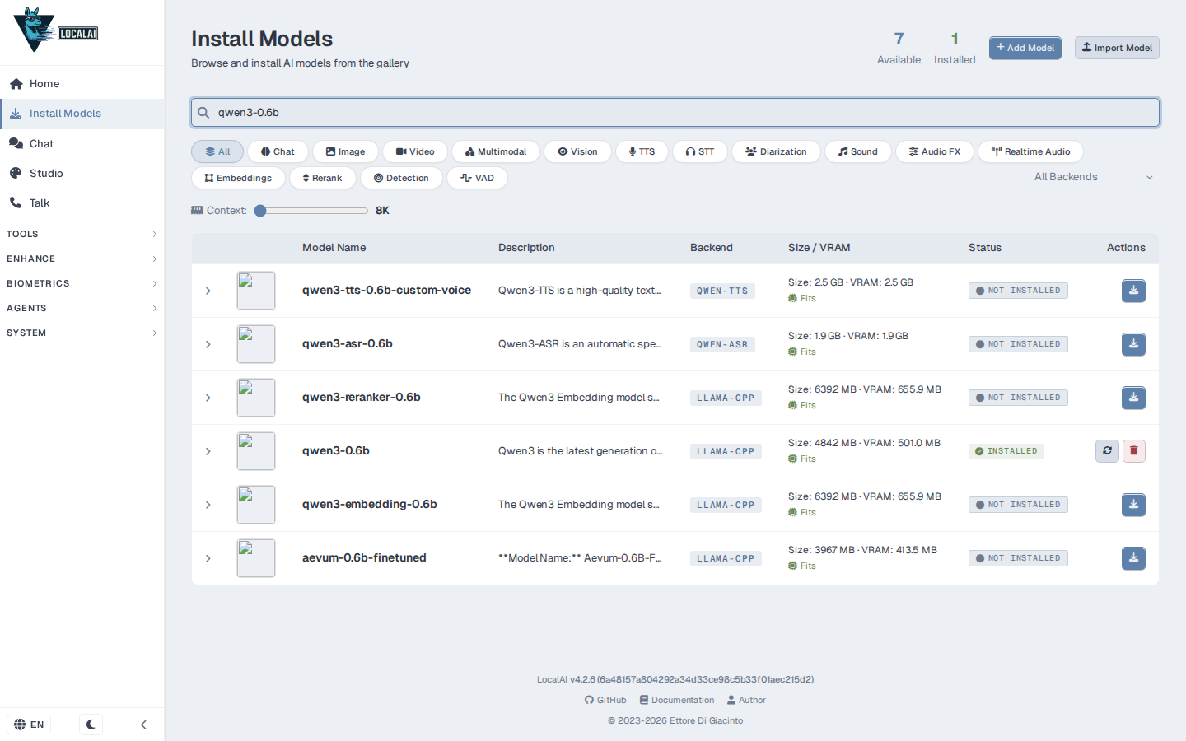Click the search magnifier icon
The height and width of the screenshot is (741, 1186).
(203, 113)
